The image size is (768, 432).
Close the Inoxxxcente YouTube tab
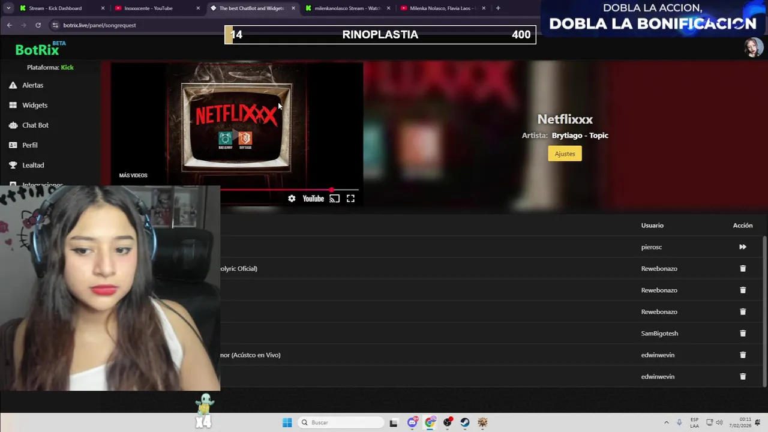click(x=198, y=8)
